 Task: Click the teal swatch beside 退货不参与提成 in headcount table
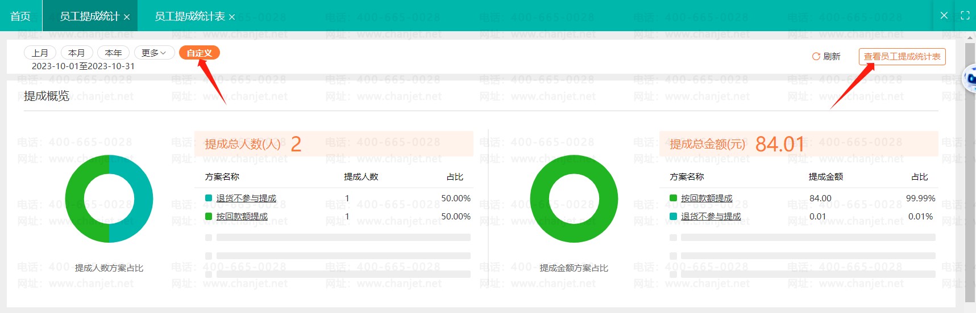209,198
